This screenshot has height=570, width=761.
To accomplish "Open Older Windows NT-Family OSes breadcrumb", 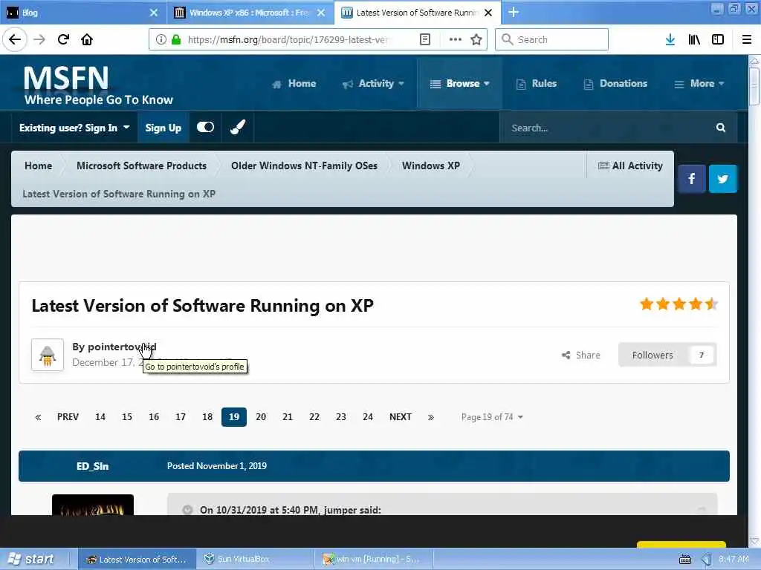I will click(x=304, y=166).
